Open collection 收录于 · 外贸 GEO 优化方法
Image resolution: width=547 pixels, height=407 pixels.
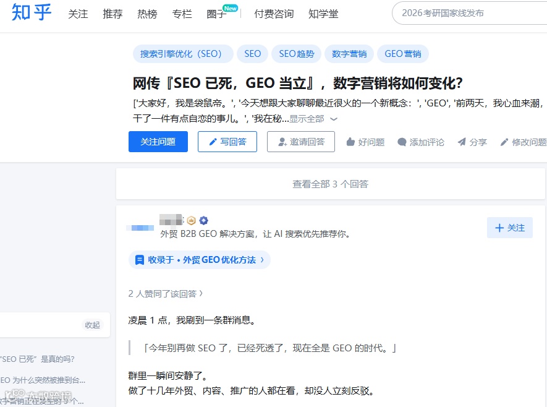point(199,260)
